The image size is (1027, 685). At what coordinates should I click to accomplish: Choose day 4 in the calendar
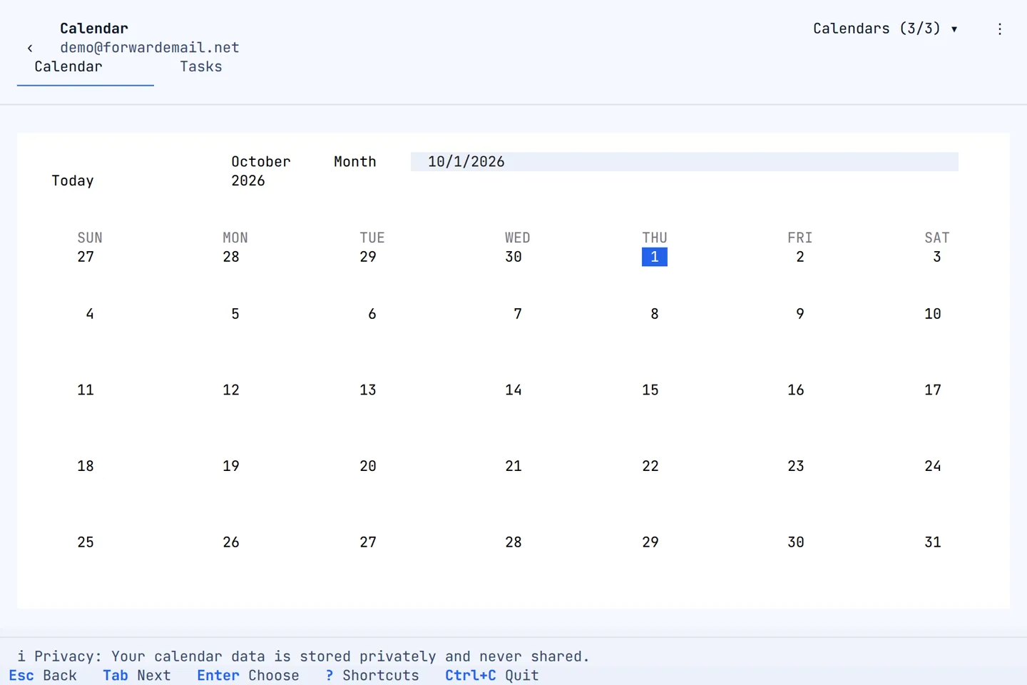click(x=90, y=314)
